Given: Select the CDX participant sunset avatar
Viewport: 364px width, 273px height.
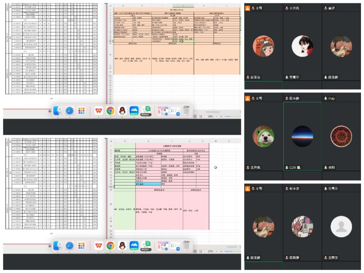Looking at the screenshot, I should coord(302,137).
